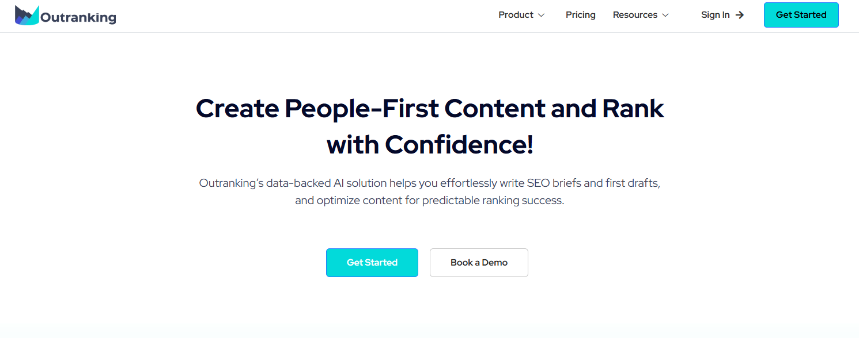Expand the Product dropdown chevron
The width and height of the screenshot is (859, 338).
(541, 16)
